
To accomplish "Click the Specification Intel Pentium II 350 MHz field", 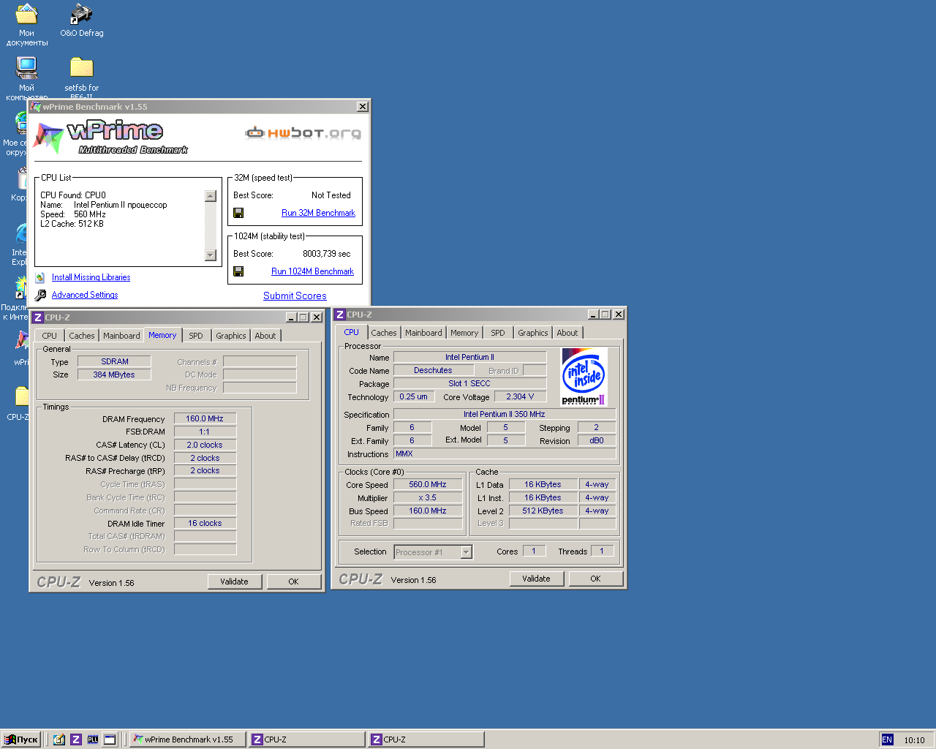I will pyautogui.click(x=505, y=414).
